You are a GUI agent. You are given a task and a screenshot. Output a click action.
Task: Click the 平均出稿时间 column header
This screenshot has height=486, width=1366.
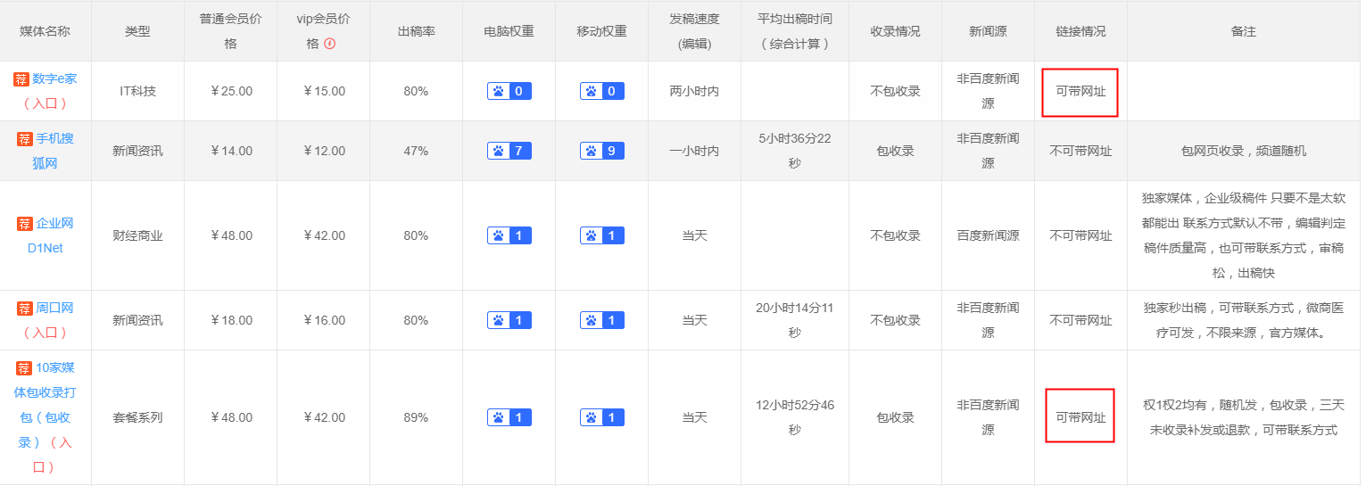794,31
